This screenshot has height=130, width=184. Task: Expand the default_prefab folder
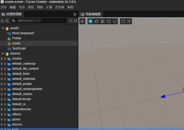point(5,84)
